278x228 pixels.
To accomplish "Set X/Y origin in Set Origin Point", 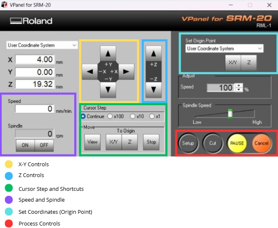I will pos(233,63).
